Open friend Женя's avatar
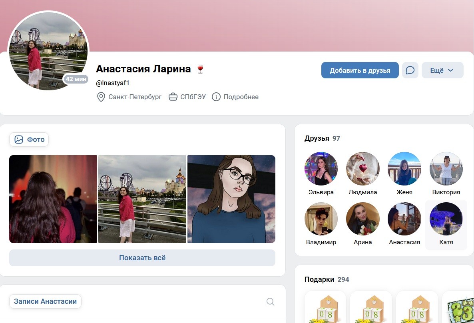474x323 pixels. tap(404, 168)
